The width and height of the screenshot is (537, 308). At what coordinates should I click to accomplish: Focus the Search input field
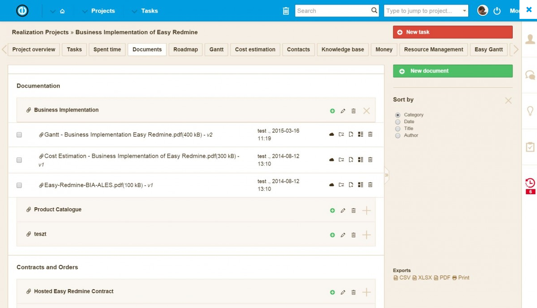(333, 11)
